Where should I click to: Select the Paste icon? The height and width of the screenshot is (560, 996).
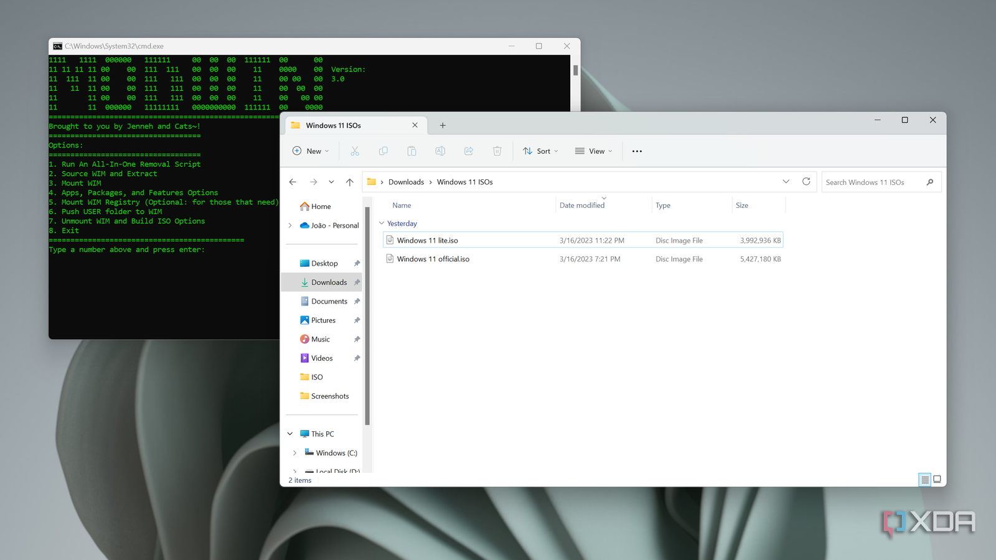[411, 151]
